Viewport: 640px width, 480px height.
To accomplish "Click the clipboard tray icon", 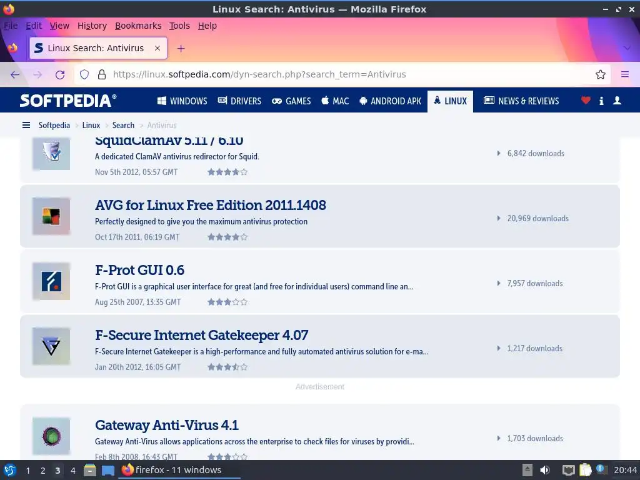I will point(585,470).
